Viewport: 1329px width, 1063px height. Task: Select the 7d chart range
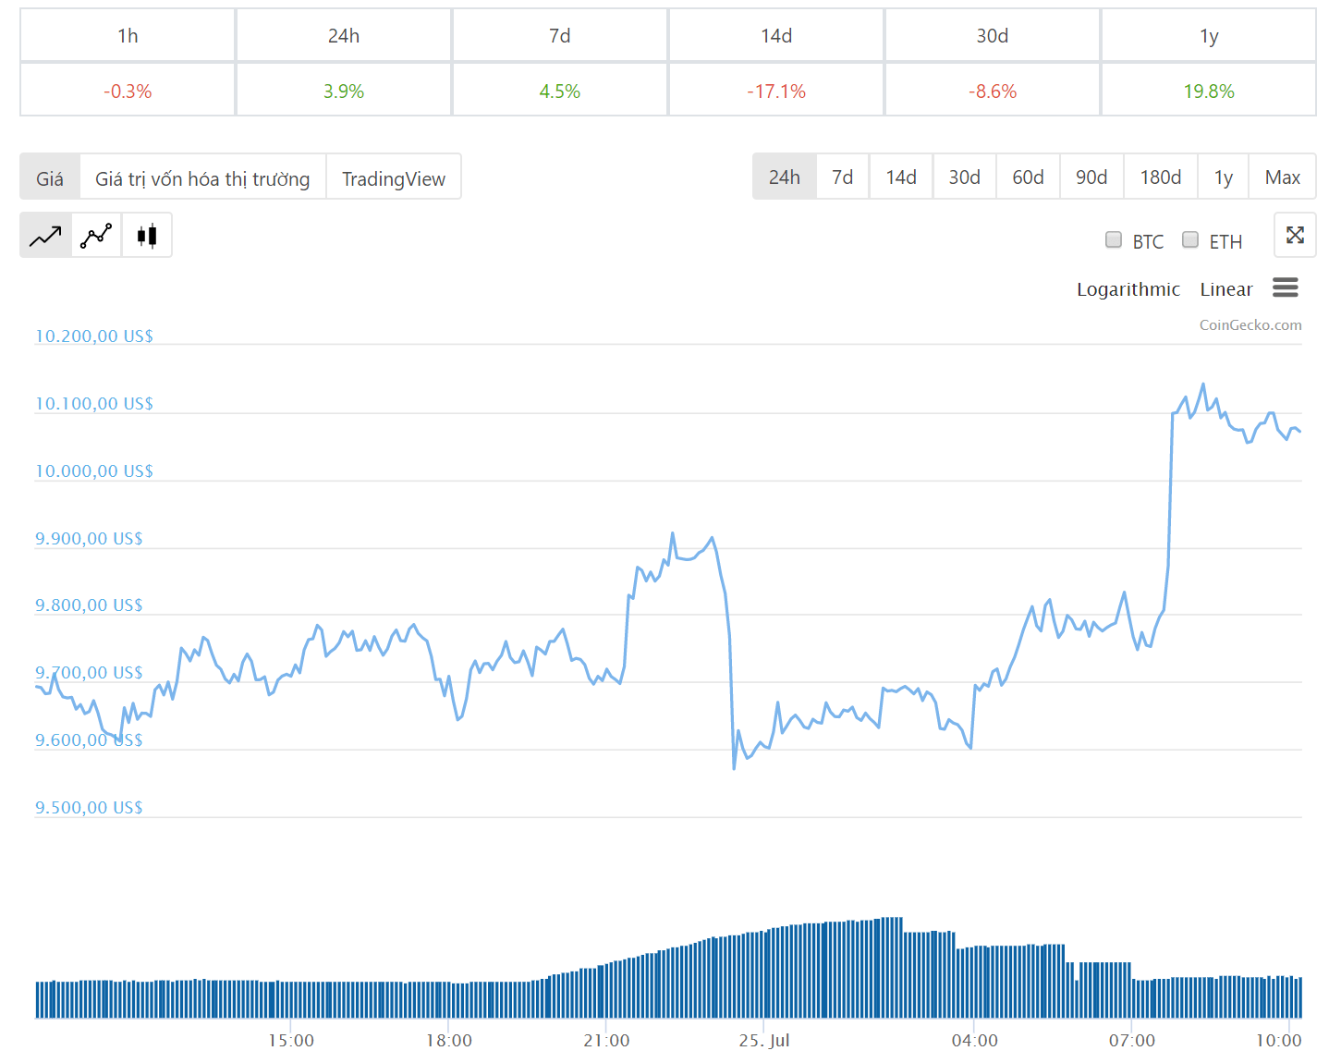(843, 177)
